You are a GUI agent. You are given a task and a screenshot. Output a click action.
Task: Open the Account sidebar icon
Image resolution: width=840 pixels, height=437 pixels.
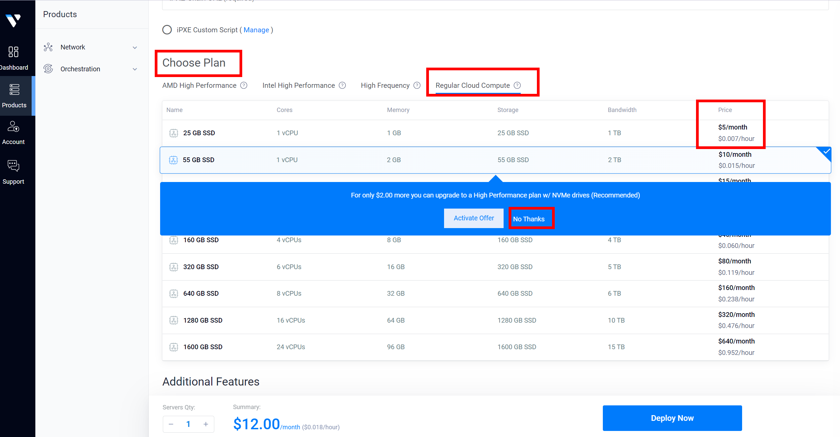pyautogui.click(x=13, y=127)
